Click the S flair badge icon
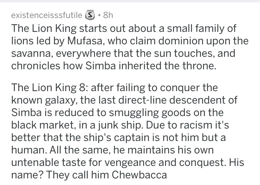The width and height of the screenshot is (260, 185). point(90,15)
